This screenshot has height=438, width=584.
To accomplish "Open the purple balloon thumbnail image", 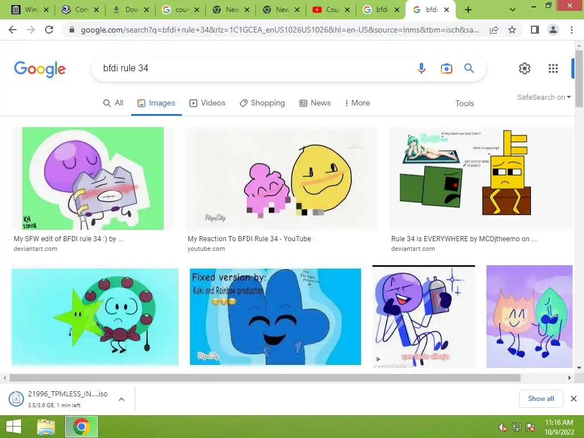I will coord(93,179).
